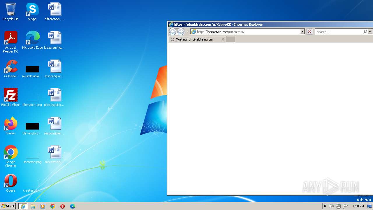This screenshot has height=210, width=373.
Task: Click the network status tray icon
Action: point(338,206)
